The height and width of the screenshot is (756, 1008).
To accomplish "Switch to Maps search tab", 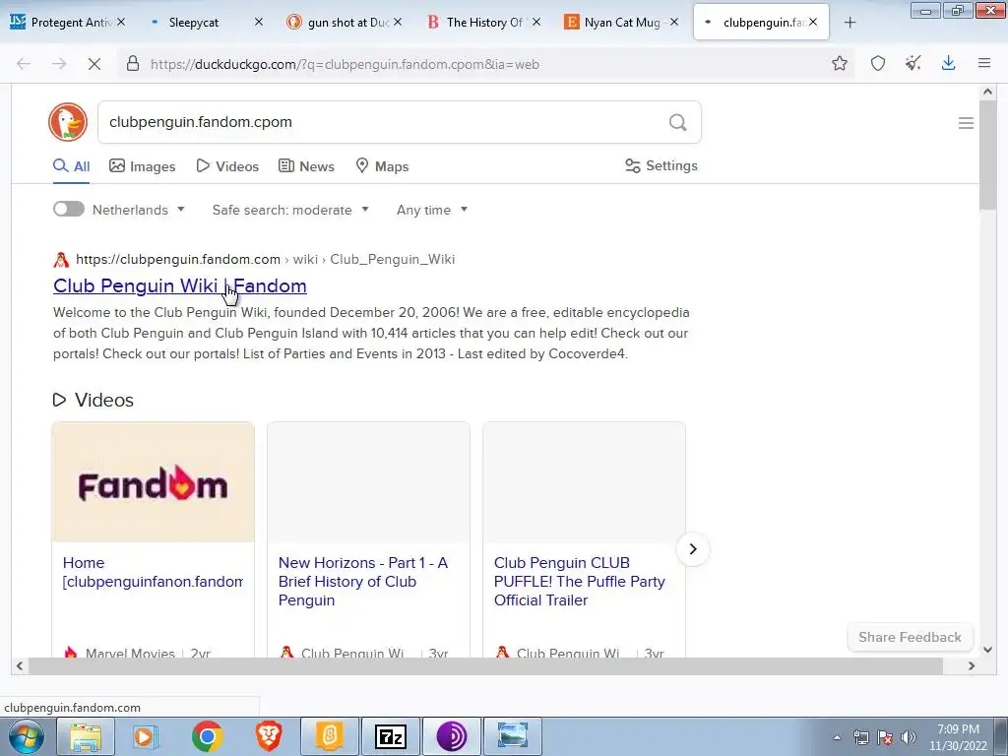I will pos(383,166).
